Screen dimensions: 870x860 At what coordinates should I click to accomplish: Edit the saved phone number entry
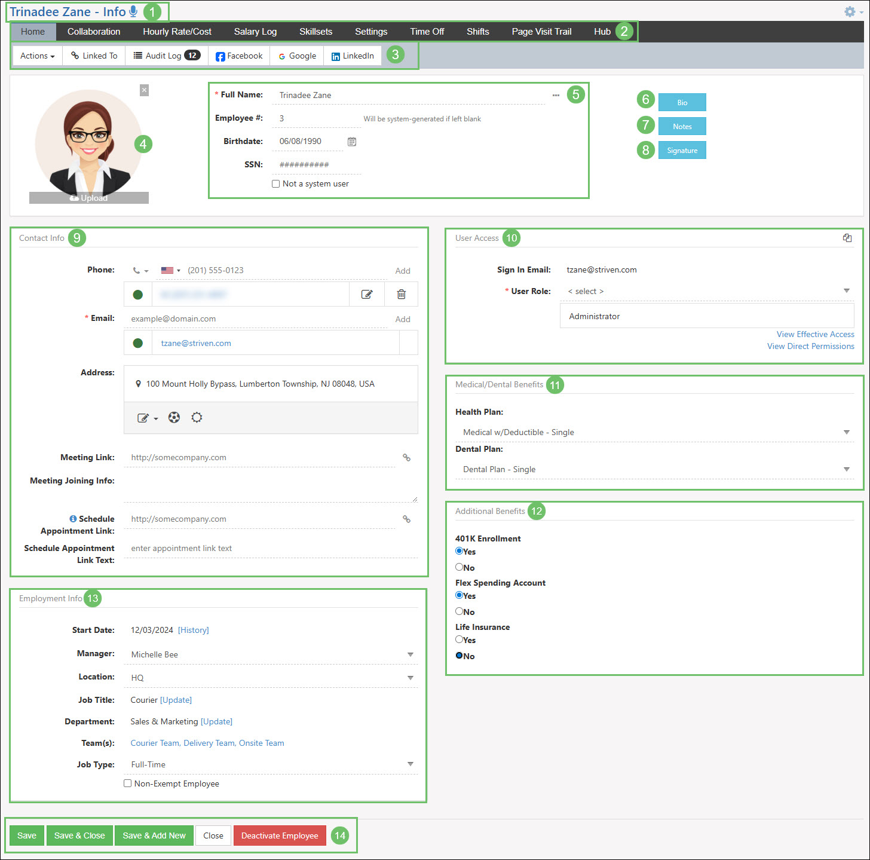[367, 294]
